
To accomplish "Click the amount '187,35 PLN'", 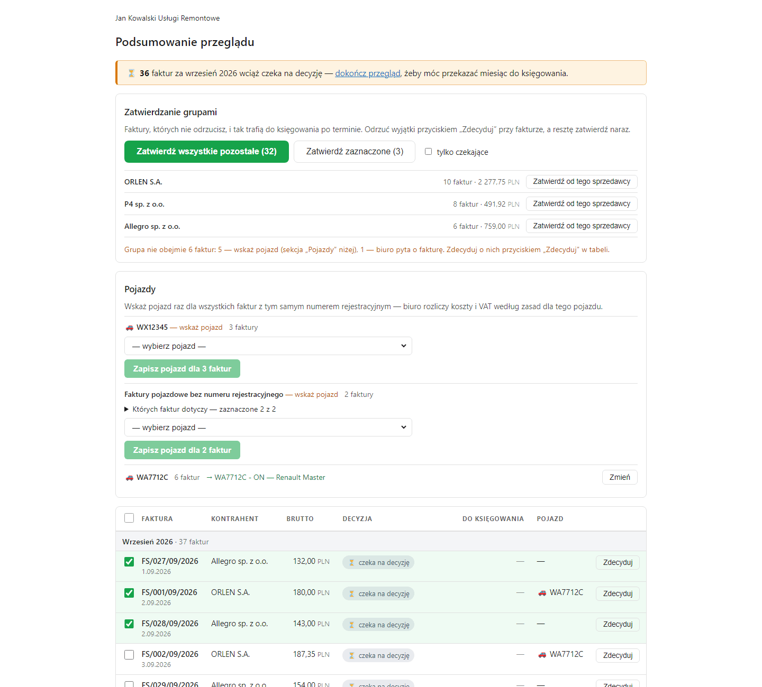I will [x=311, y=654].
